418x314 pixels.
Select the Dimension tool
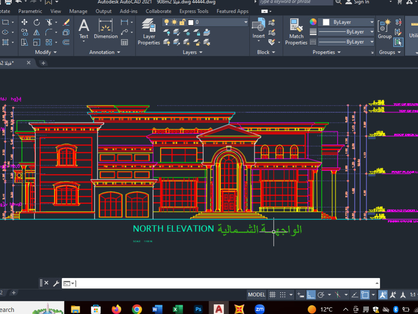pos(106,28)
